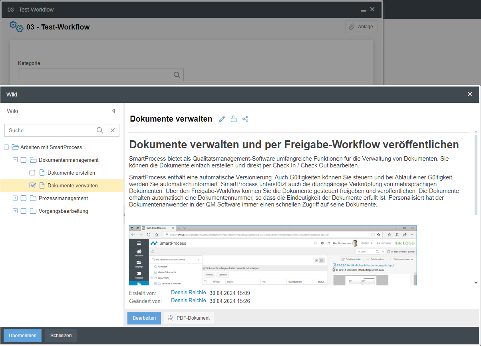Open Dennis Reichle link next to Erstellt von
Screen dimensions: 481x346
(x=189, y=293)
